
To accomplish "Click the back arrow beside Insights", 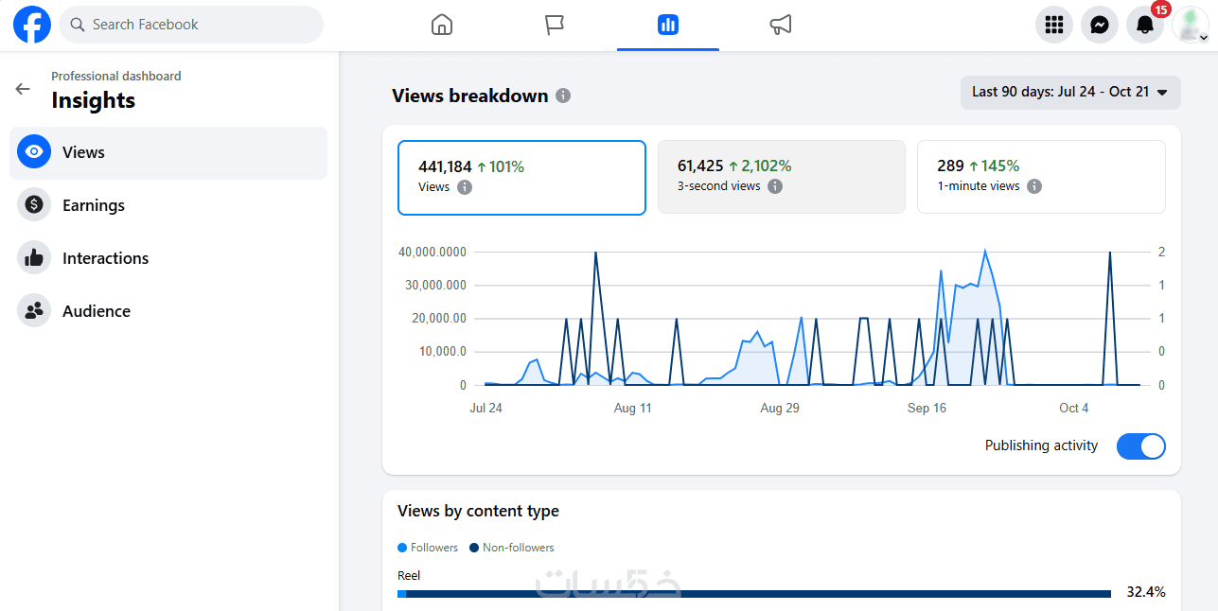I will click(23, 89).
